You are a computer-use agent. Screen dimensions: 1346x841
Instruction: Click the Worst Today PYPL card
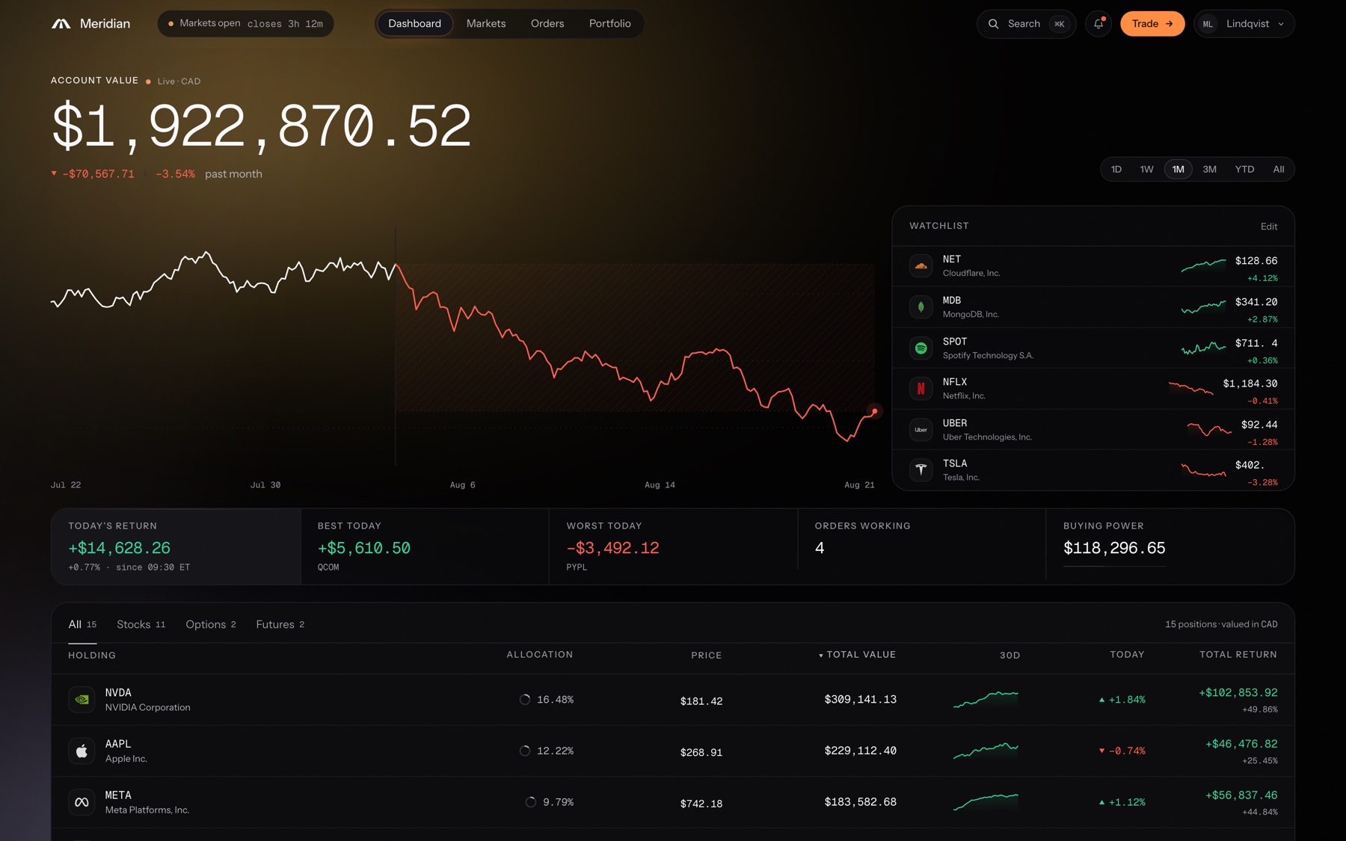pos(673,546)
